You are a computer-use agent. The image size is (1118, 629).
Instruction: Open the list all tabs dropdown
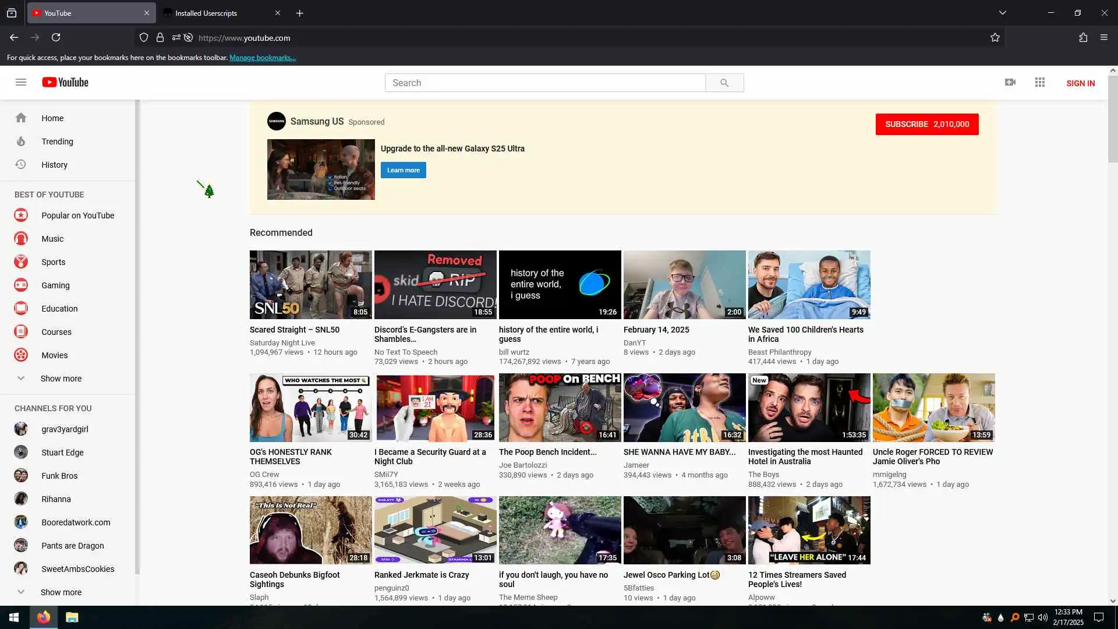(1003, 13)
